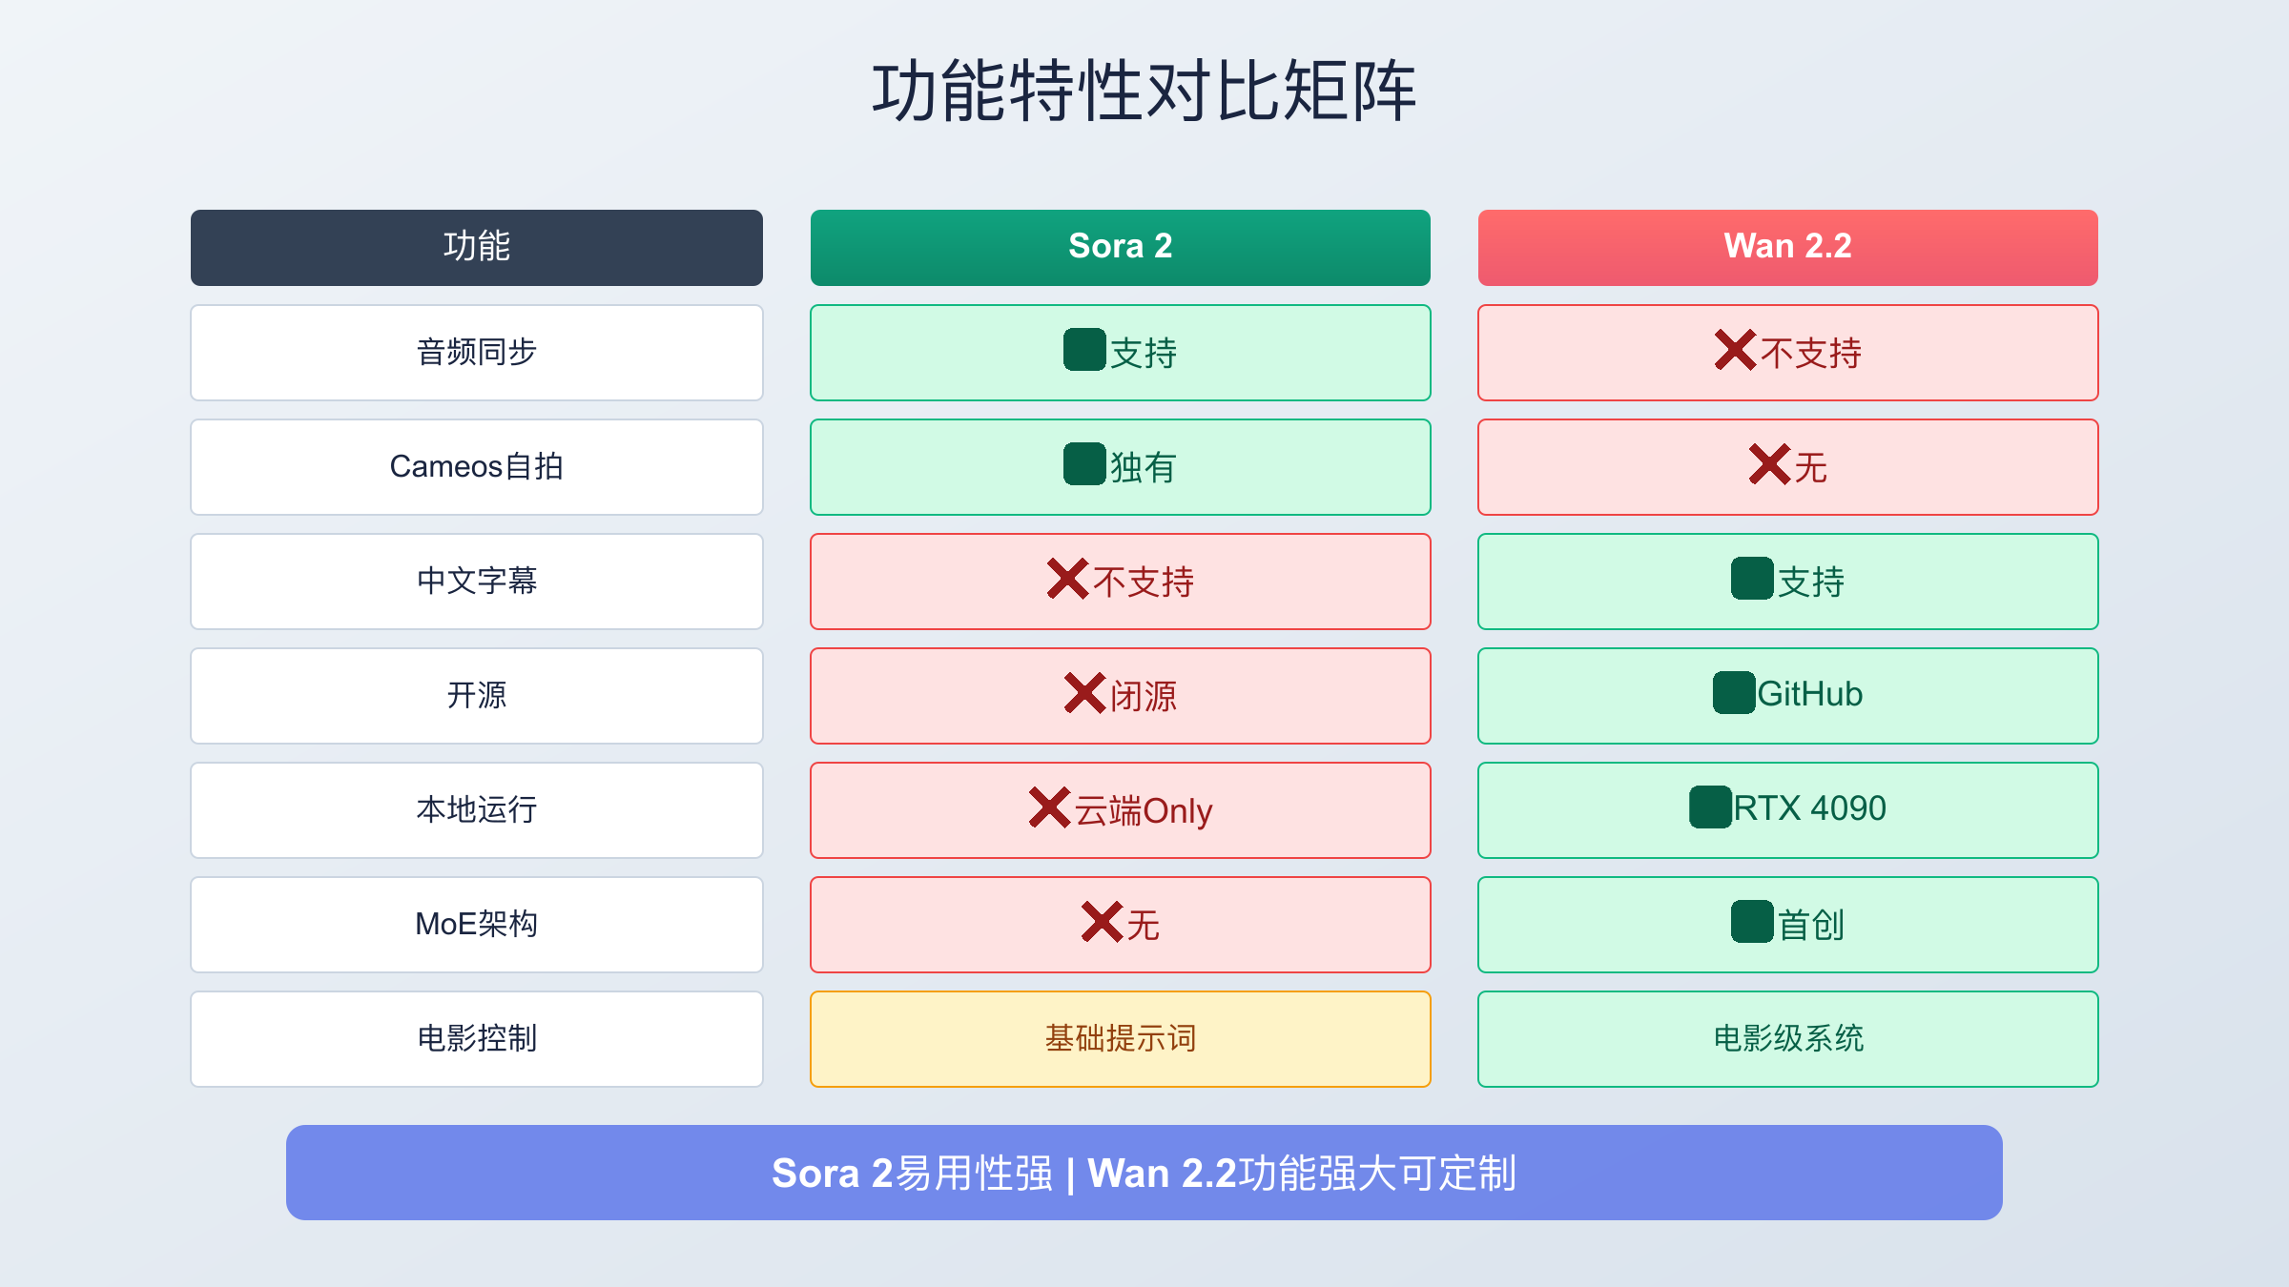The image size is (2289, 1287).
Task: Click the 音频同步 feature label
Action: [x=476, y=353]
